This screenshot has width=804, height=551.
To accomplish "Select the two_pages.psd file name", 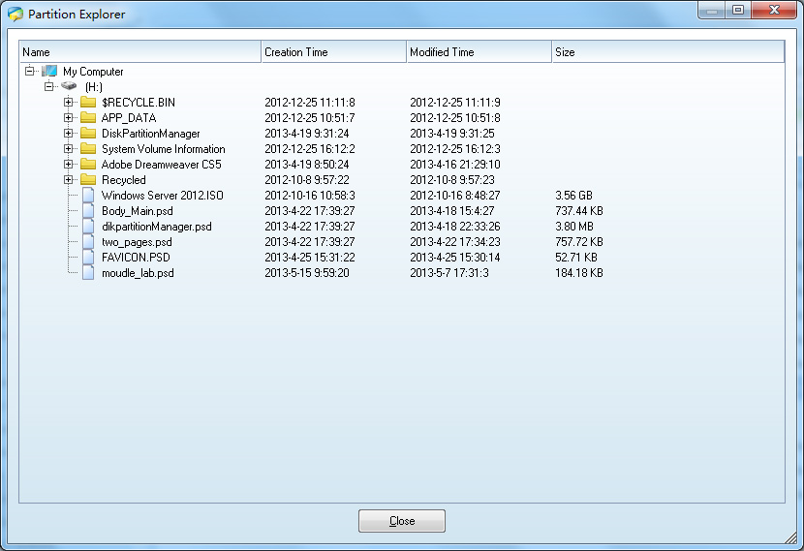I will 137,242.
